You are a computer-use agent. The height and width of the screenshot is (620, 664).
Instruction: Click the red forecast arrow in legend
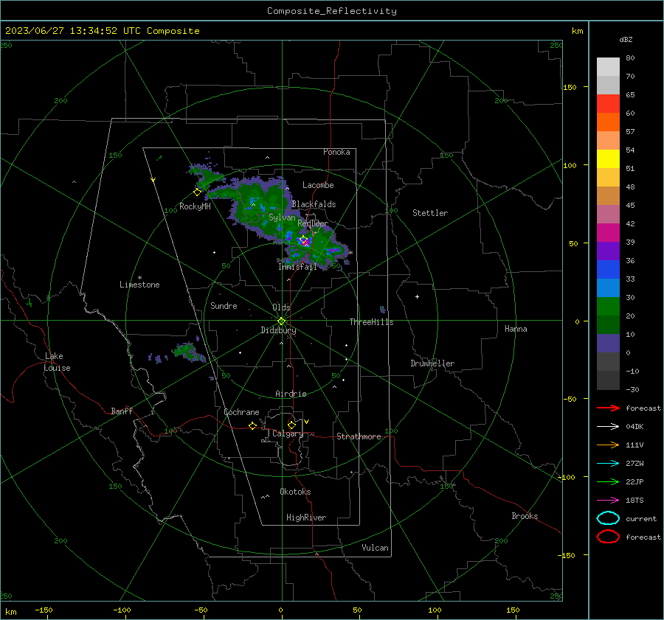(608, 408)
